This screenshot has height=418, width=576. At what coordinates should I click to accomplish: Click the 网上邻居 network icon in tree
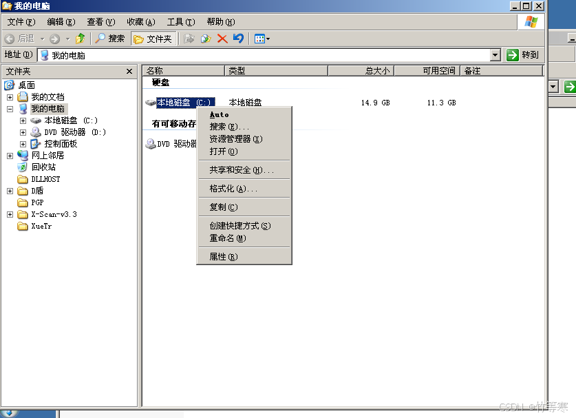pyautogui.click(x=23, y=156)
